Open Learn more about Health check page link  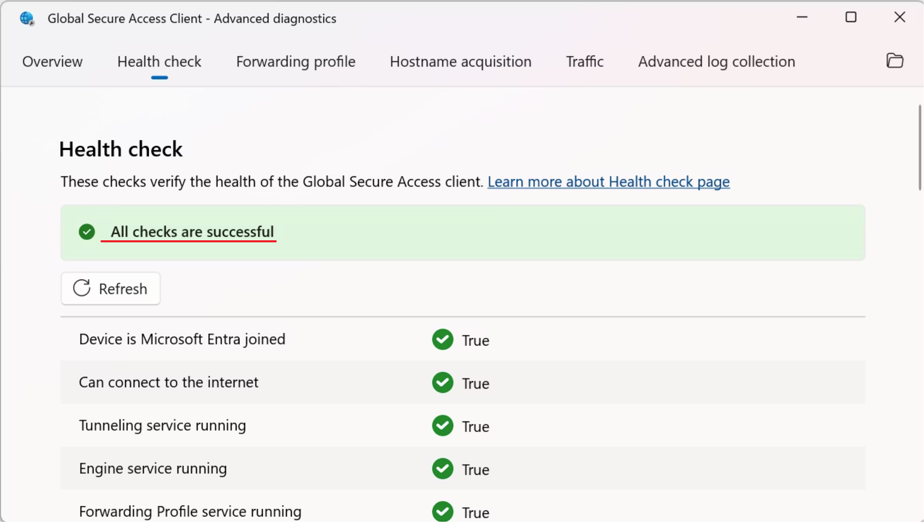click(609, 182)
